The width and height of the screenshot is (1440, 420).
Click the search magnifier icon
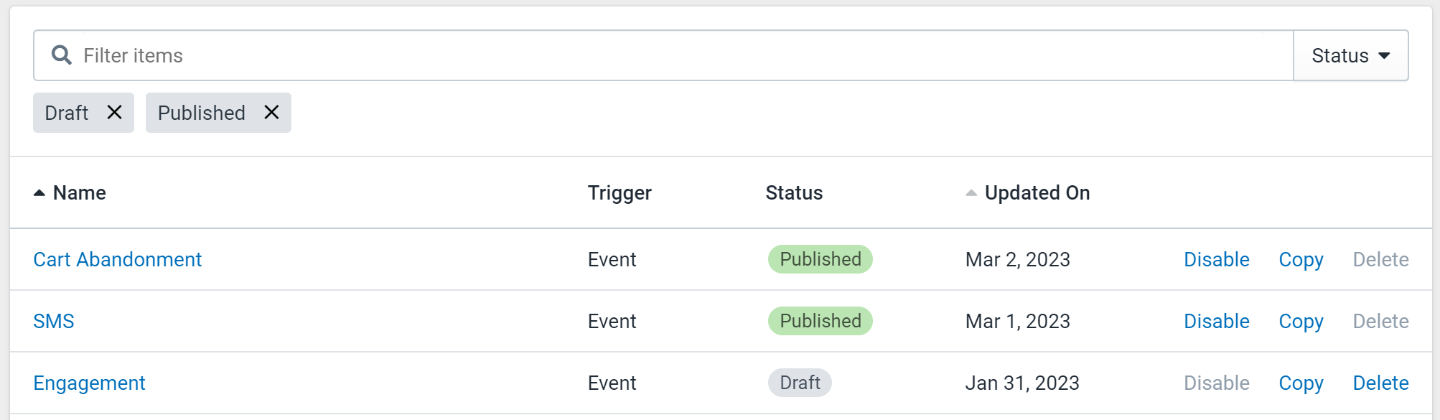tap(62, 55)
